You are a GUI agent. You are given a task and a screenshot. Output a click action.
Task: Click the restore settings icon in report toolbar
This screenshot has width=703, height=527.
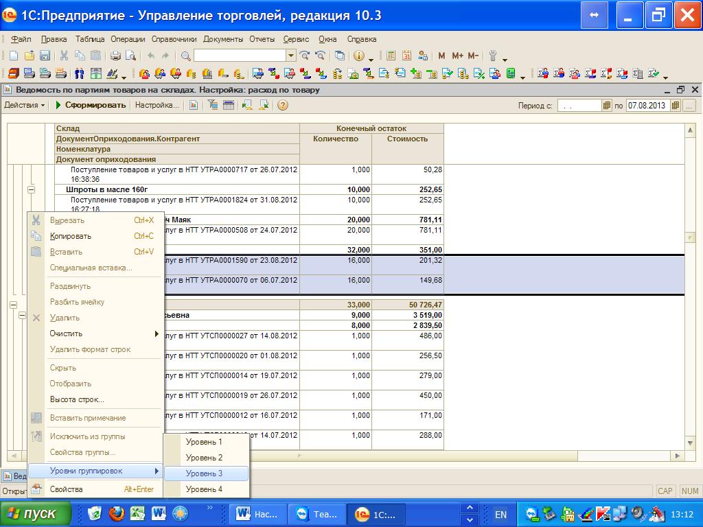coord(247,105)
